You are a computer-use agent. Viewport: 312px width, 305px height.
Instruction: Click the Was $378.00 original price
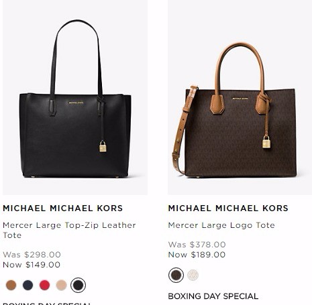pos(197,245)
